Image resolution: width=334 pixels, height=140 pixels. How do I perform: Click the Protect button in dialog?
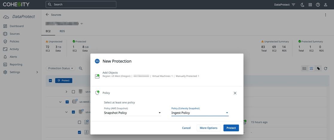click(x=231, y=128)
